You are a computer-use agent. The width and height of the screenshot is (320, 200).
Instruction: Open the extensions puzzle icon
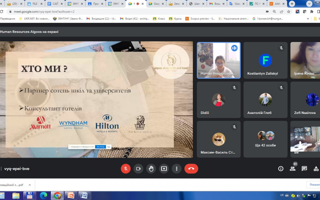(312, 12)
